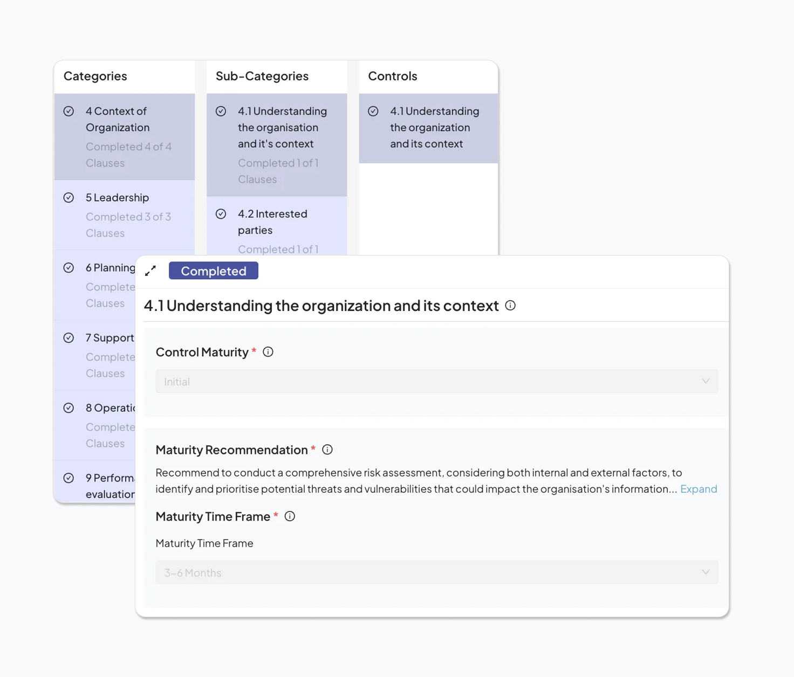Select category 9 Performance evaluation
Viewport: 794px width, 677px height.
coord(95,481)
